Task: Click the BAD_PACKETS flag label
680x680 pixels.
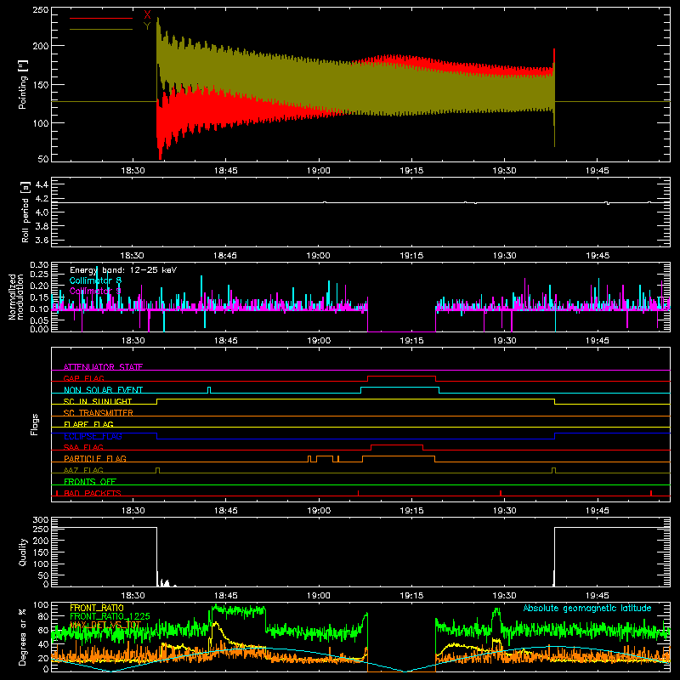Action: 93,493
